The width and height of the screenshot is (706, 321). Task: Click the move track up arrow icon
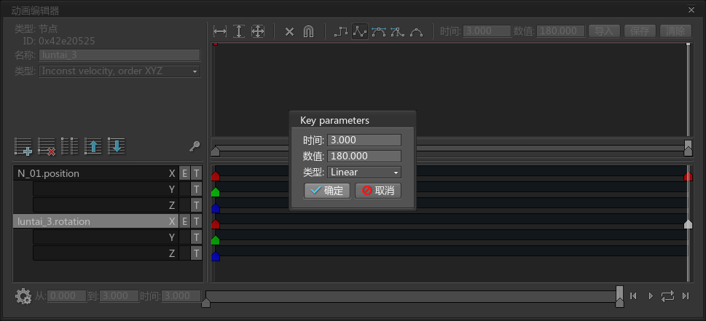pos(93,146)
